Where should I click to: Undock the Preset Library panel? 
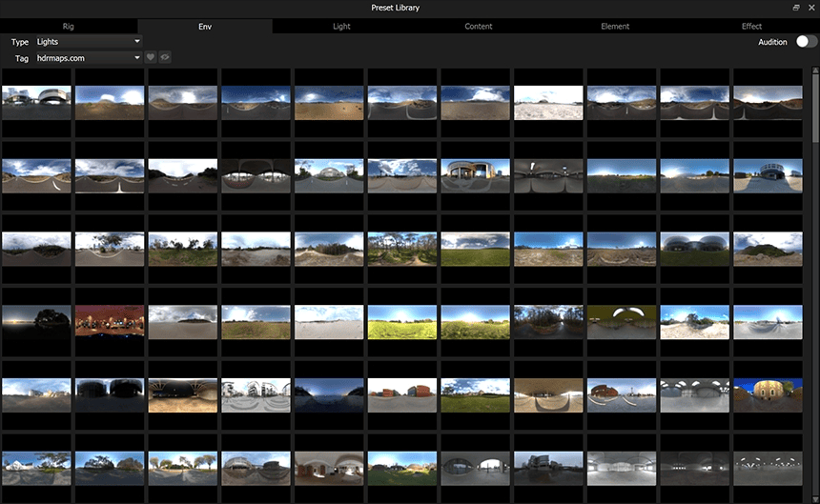coord(796,8)
